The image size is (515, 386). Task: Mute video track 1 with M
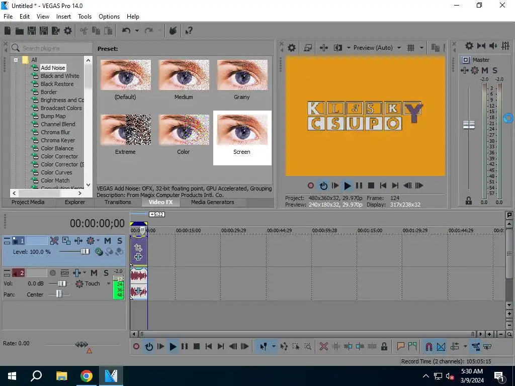pos(108,241)
